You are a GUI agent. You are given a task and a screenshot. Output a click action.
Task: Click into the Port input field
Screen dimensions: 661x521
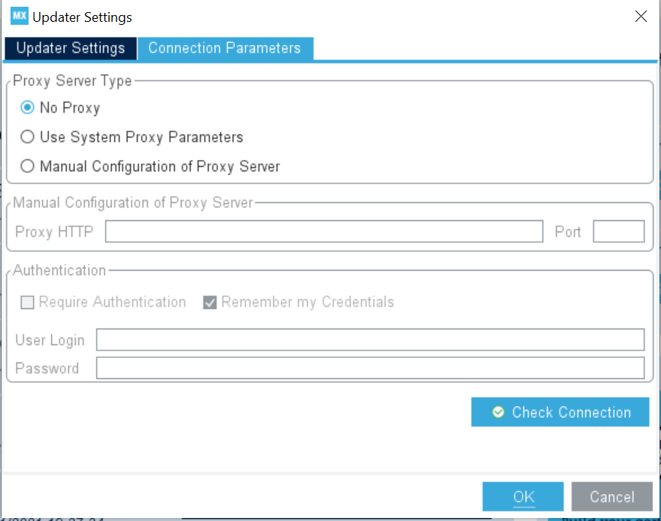618,232
